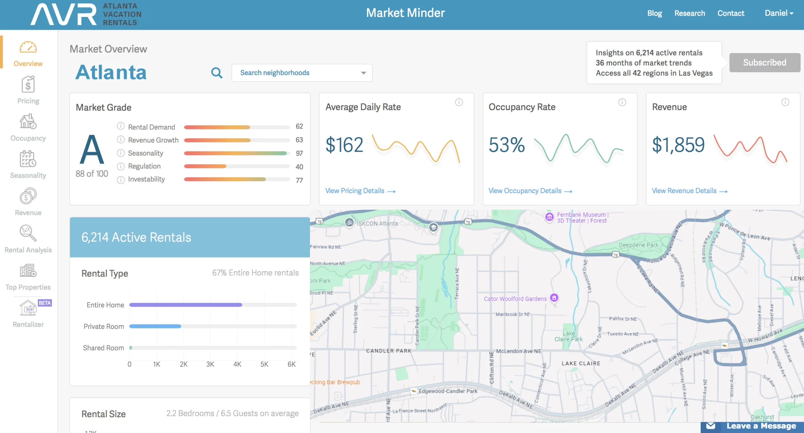Screen dimensions: 804x433
Task: Click the $1,859 revenue value
Action: [678, 145]
